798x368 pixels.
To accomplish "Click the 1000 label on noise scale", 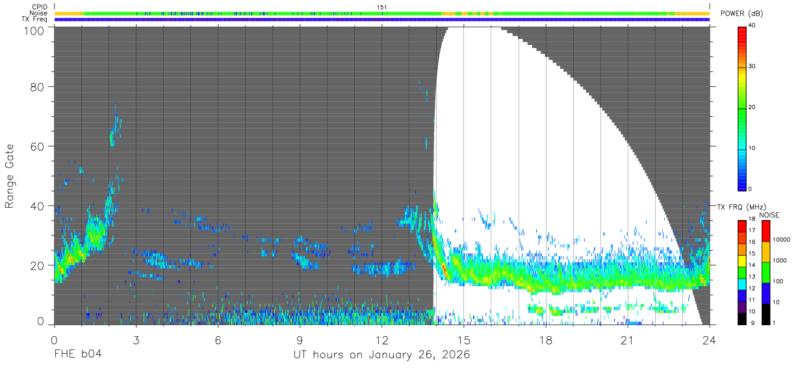I will tap(779, 260).
